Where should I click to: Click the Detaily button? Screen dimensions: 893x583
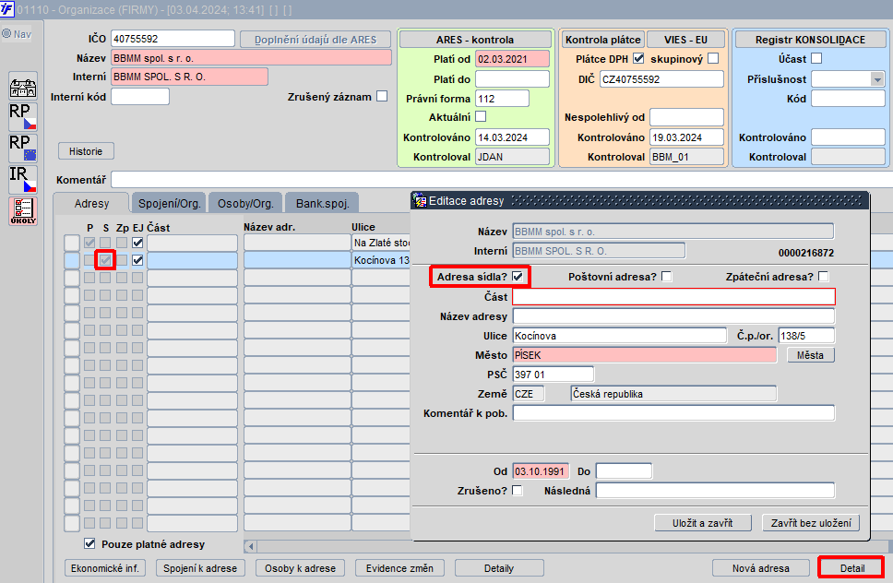coord(499,567)
